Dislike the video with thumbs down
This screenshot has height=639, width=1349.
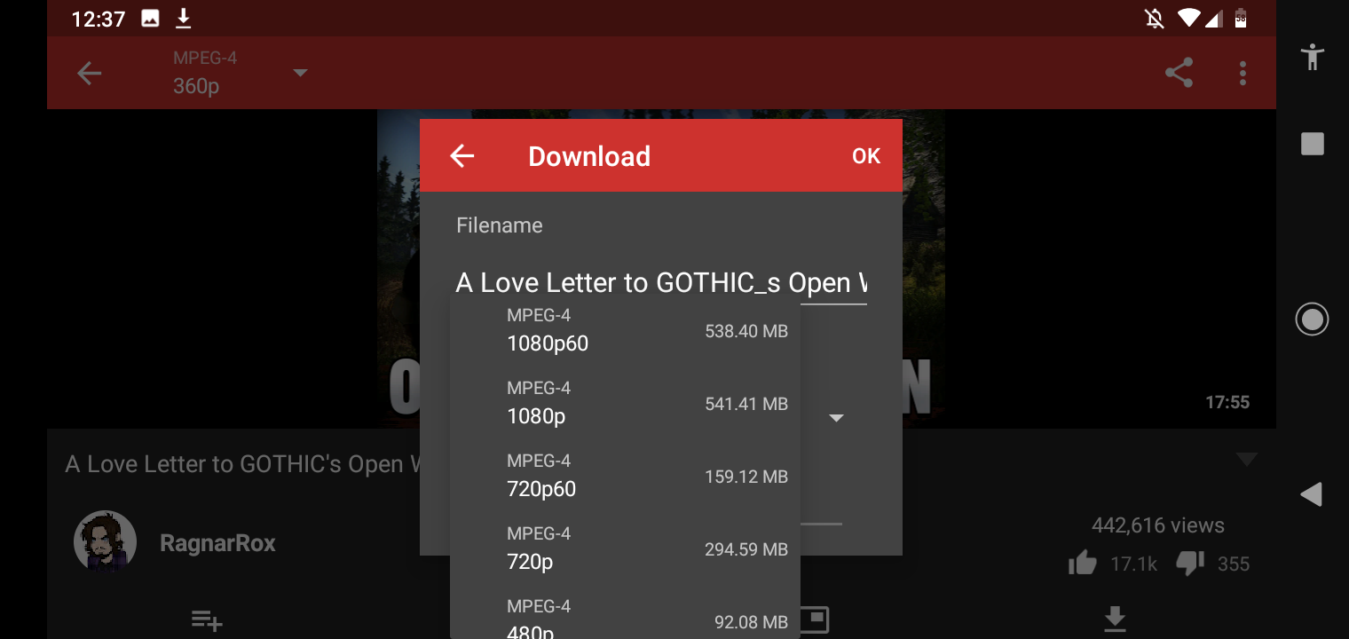[1190, 563]
